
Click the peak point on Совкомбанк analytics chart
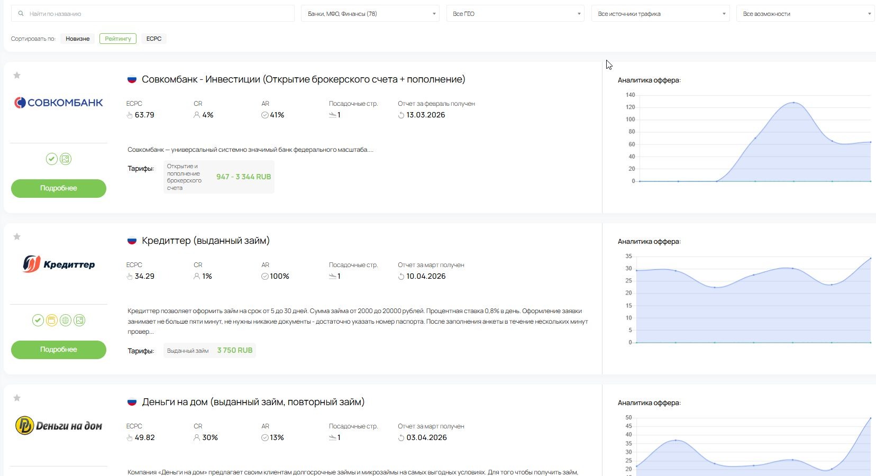point(793,103)
